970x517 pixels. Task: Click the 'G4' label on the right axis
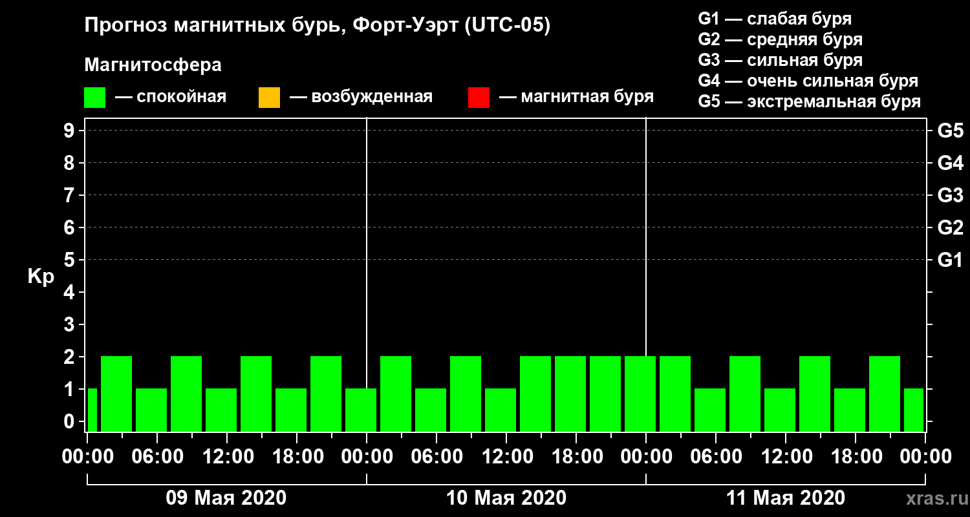point(950,163)
